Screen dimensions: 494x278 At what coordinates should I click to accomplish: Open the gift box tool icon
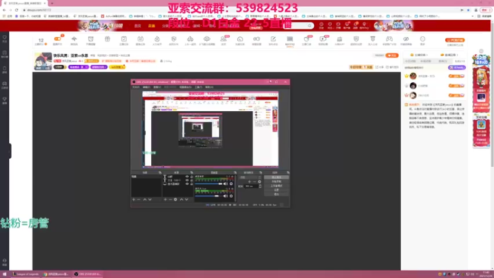point(107,39)
